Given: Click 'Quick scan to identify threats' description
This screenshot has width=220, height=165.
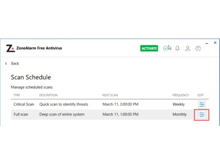Looking at the screenshot, I should pyautogui.click(x=64, y=104).
